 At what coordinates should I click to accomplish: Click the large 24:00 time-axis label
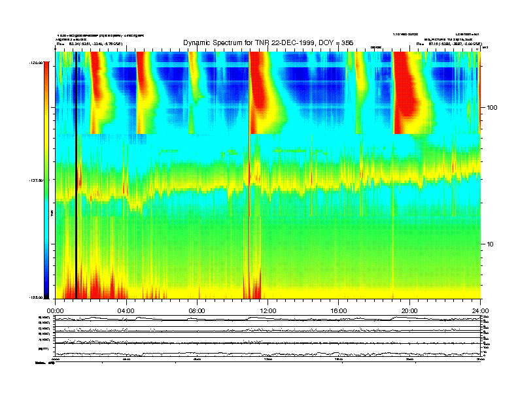(x=480, y=311)
